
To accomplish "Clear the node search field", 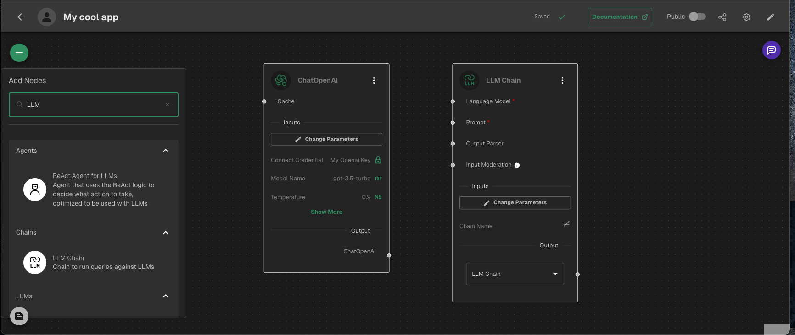I will click(168, 105).
